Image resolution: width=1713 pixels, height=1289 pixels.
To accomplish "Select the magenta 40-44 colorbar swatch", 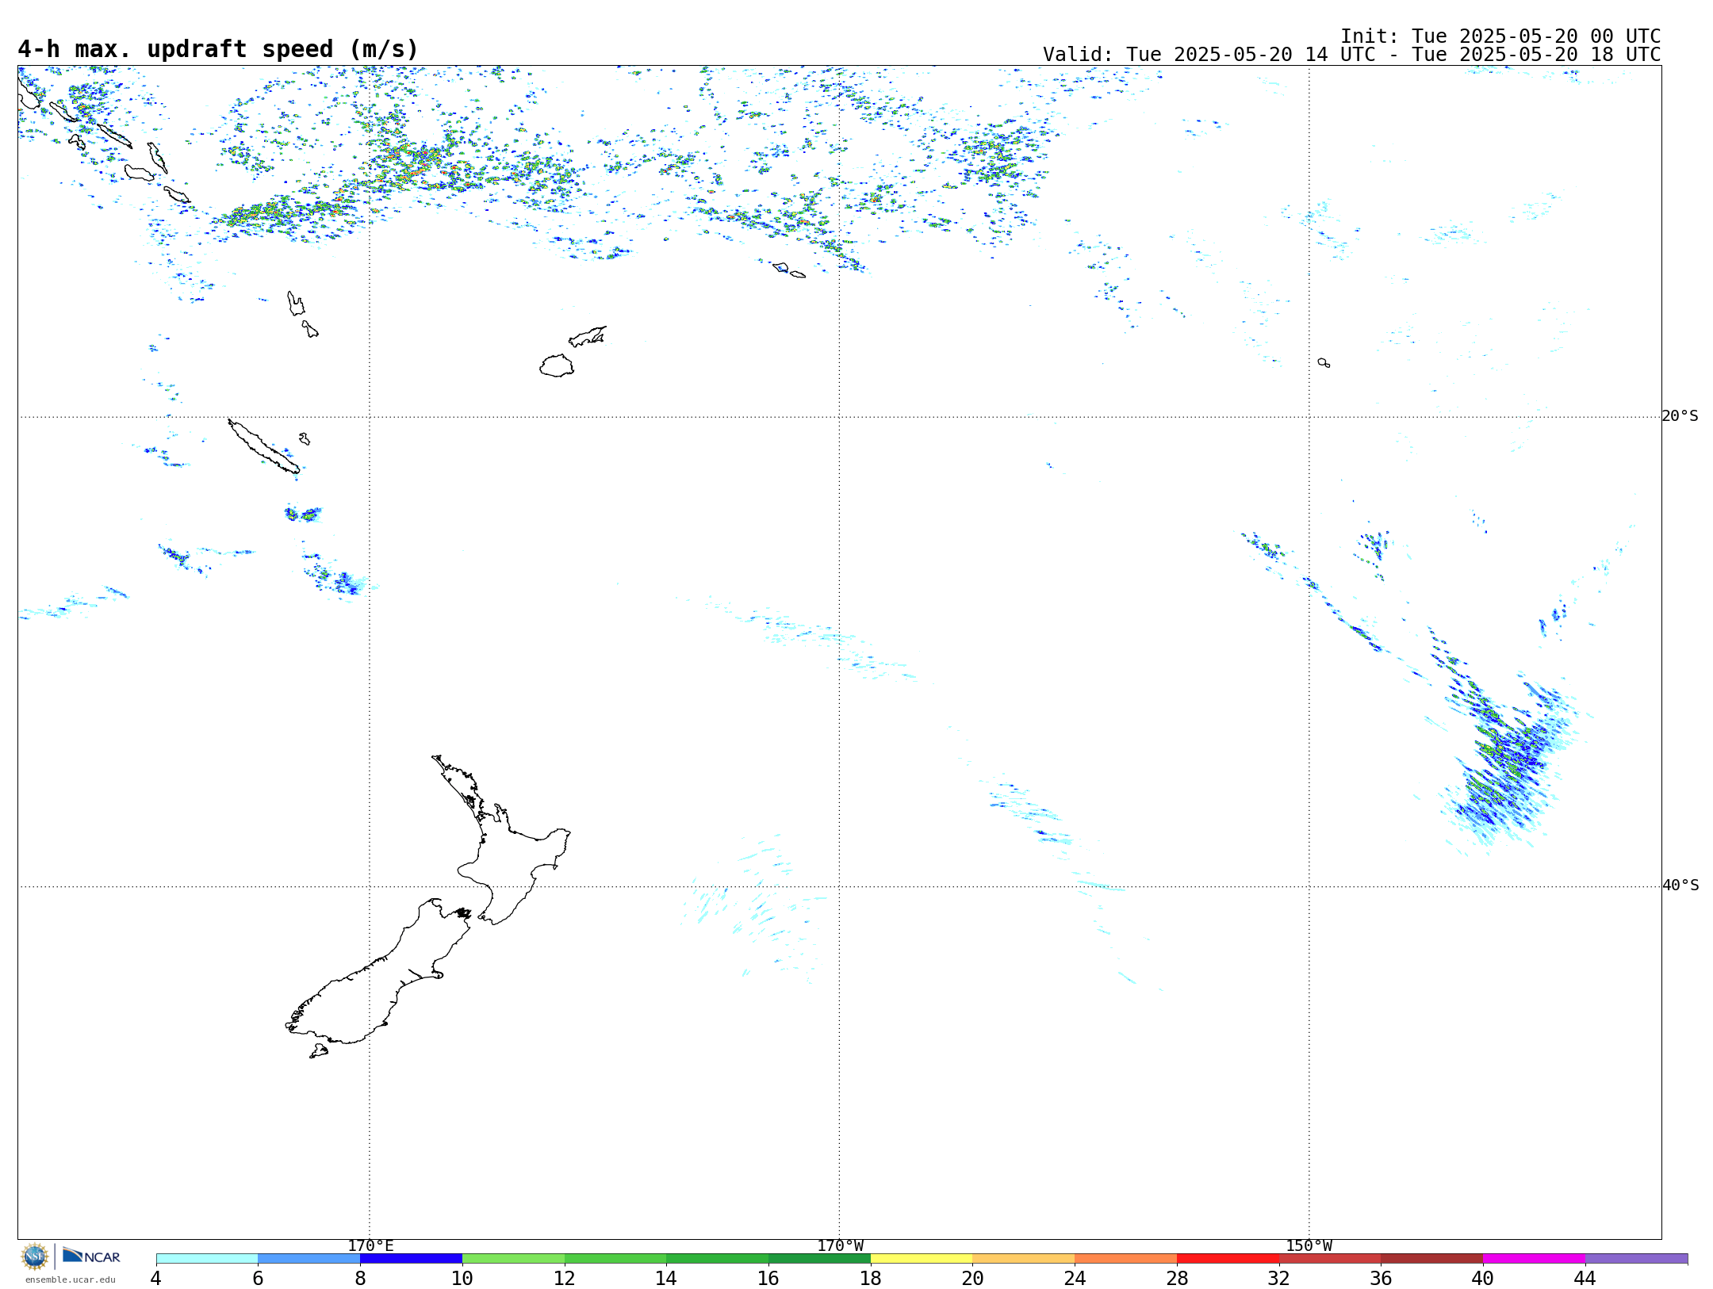I will (x=1535, y=1259).
